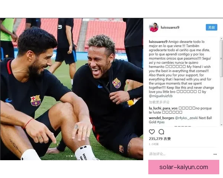Follow luissuarez9 with the blue 关注 button
The width and height of the screenshot is (223, 178).
(211, 27)
